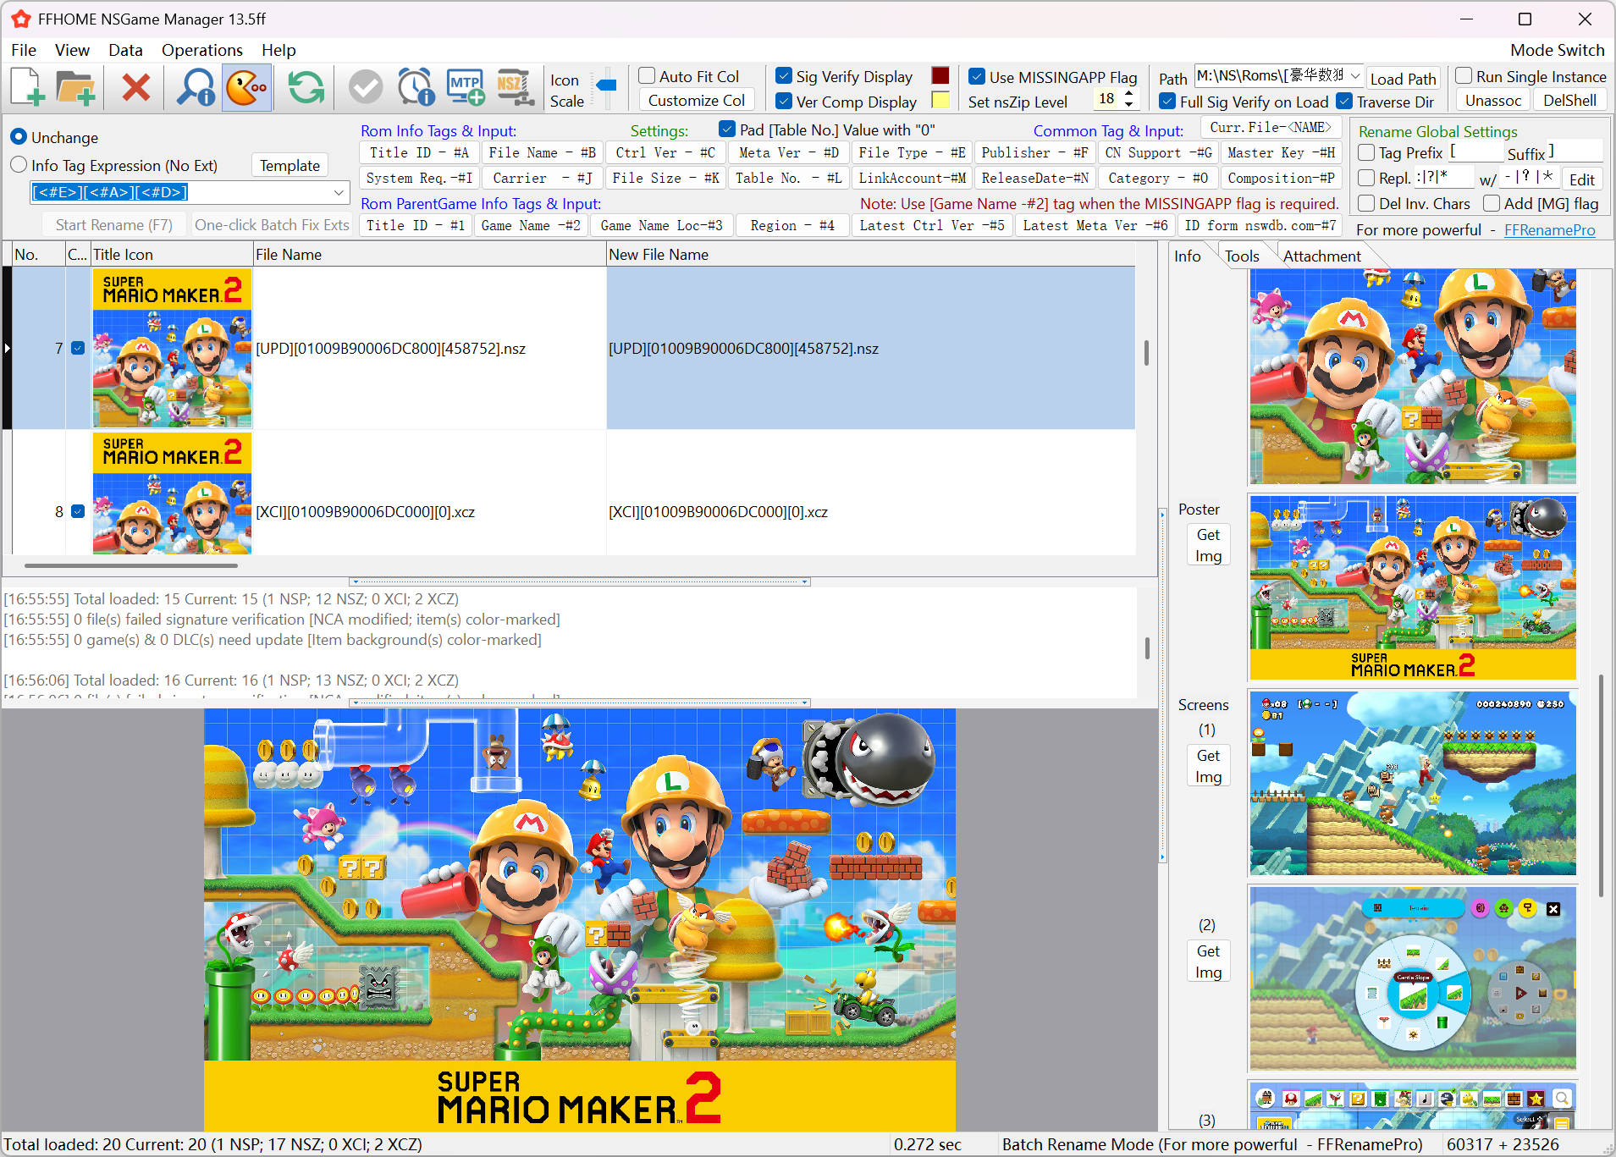1616x1157 pixels.
Task: Open the Path dropdown list
Action: click(x=1354, y=76)
